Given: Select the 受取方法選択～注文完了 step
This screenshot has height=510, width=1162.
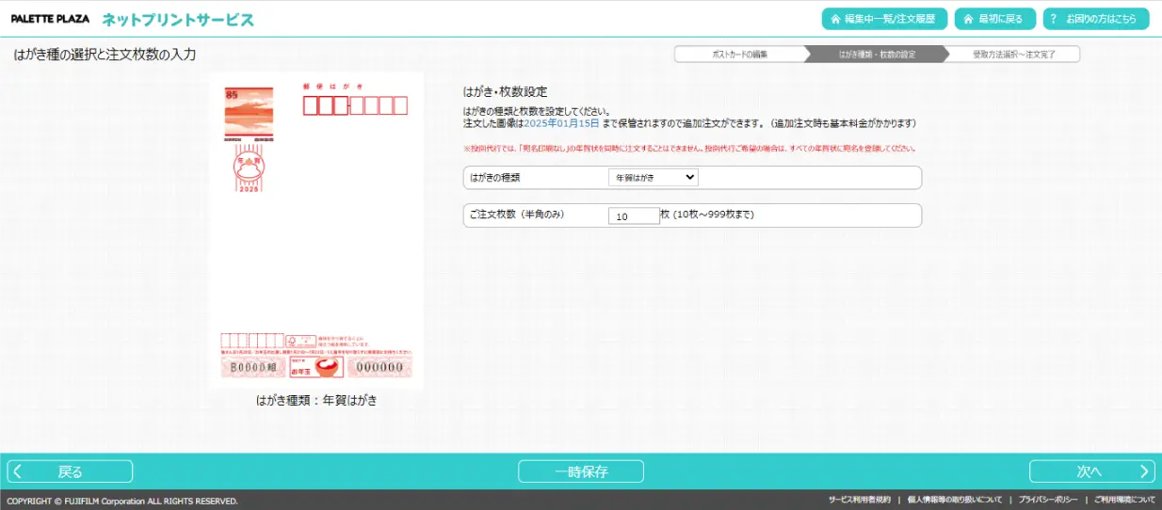Looking at the screenshot, I should [1013, 55].
